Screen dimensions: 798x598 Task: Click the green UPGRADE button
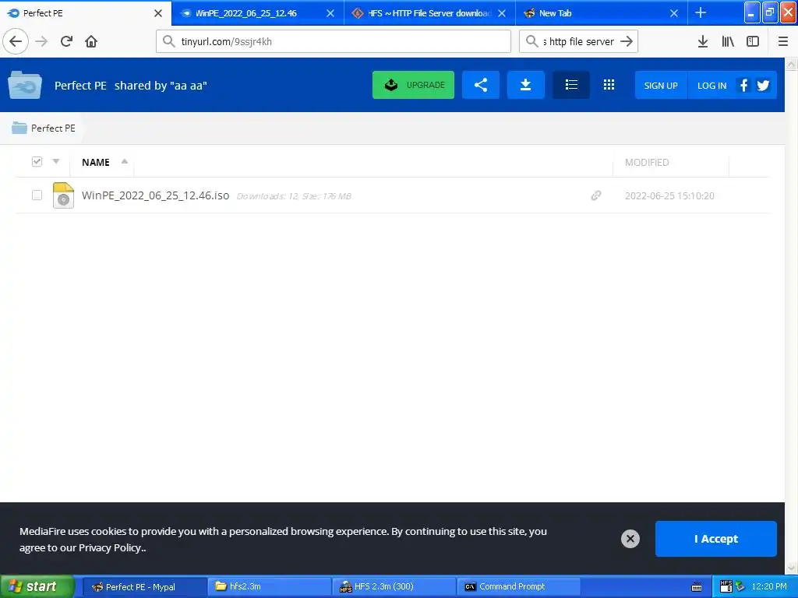[x=413, y=85]
